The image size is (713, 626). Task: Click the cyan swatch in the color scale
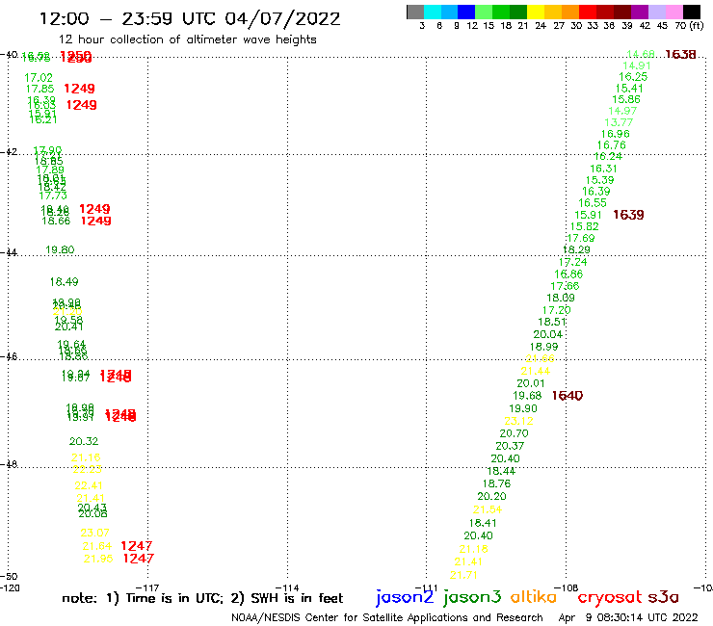click(433, 12)
